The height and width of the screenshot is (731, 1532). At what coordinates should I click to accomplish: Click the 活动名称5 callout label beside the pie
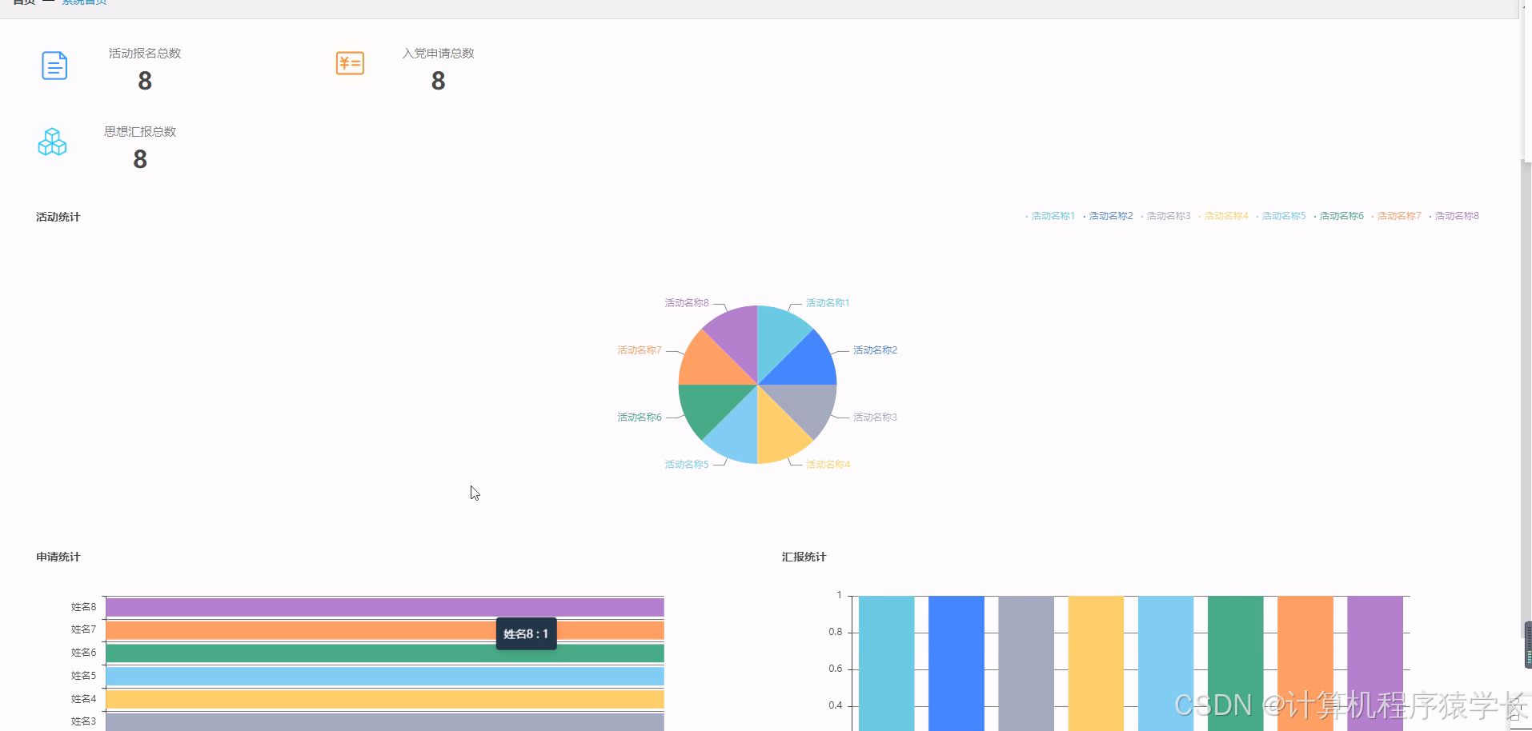click(x=687, y=465)
